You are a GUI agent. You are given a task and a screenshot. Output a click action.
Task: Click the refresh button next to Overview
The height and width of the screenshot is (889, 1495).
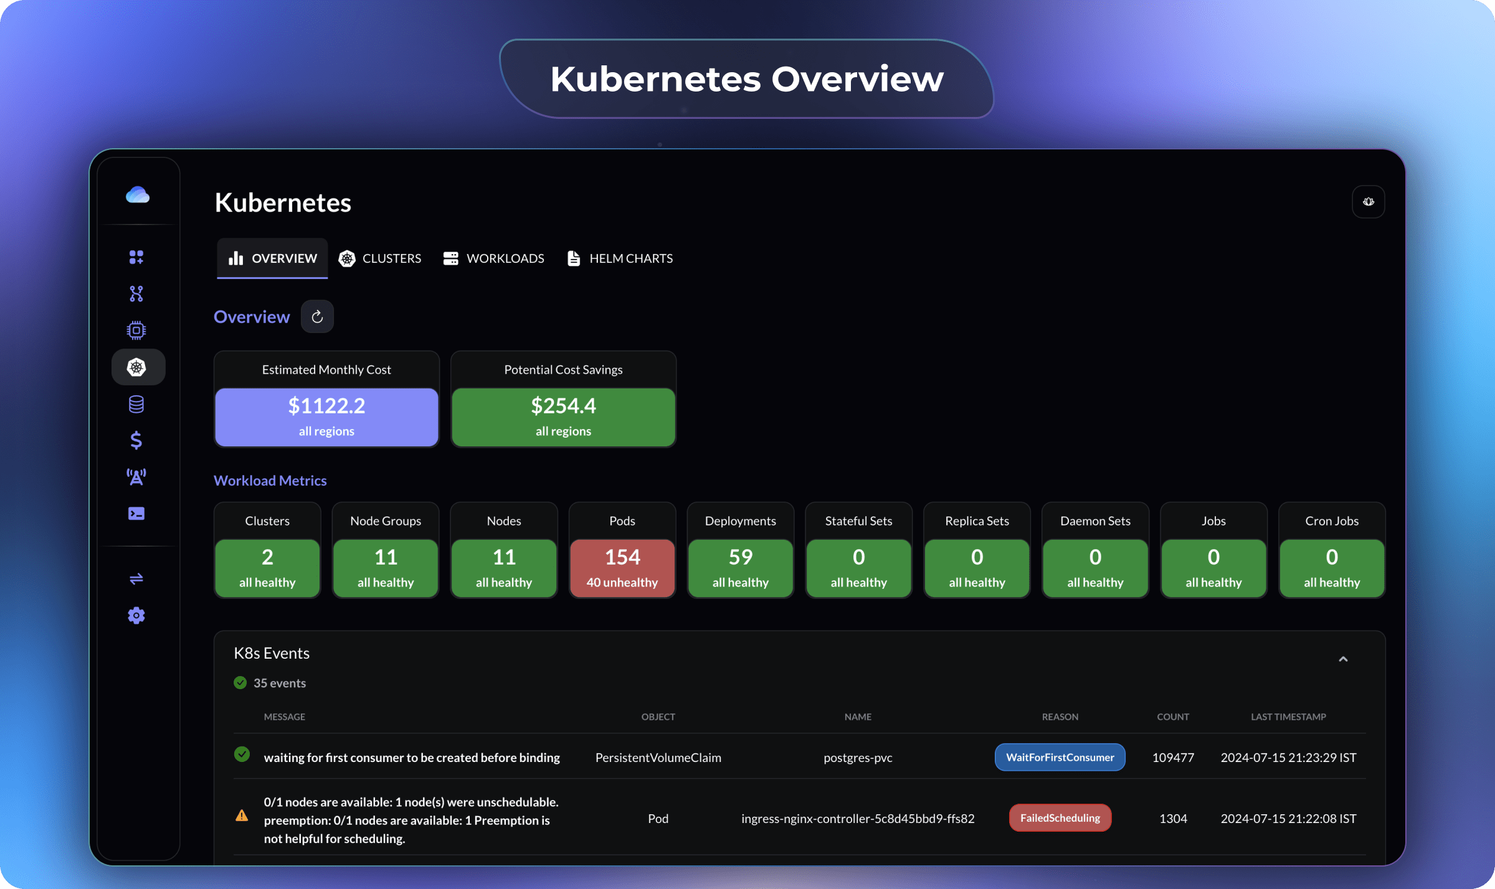(x=317, y=316)
